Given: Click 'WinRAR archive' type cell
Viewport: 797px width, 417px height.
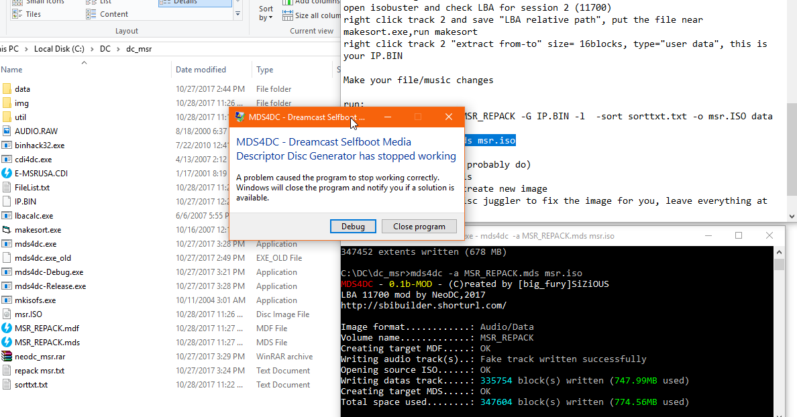Looking at the screenshot, I should tap(284, 357).
